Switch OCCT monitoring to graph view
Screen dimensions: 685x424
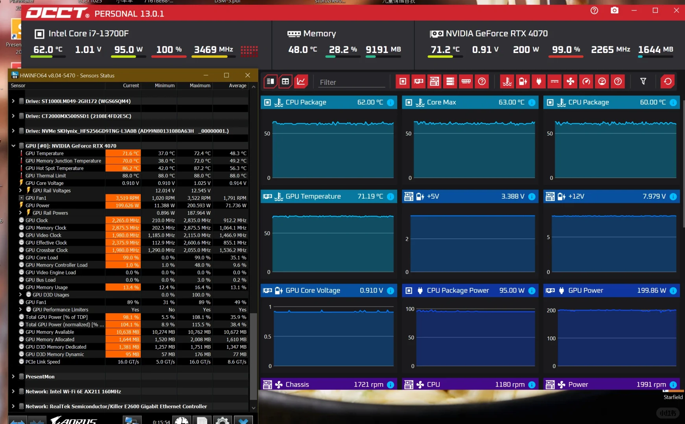[301, 81]
